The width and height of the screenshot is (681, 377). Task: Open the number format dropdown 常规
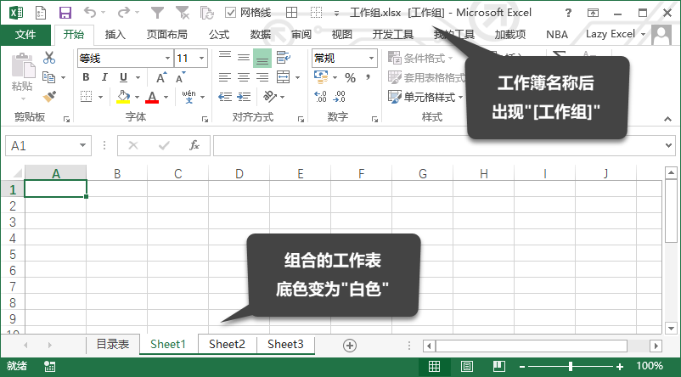coord(371,58)
